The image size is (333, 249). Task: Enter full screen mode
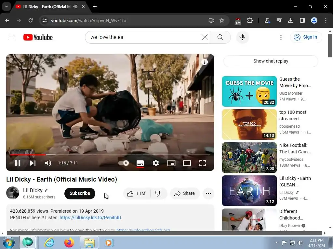tap(203, 163)
